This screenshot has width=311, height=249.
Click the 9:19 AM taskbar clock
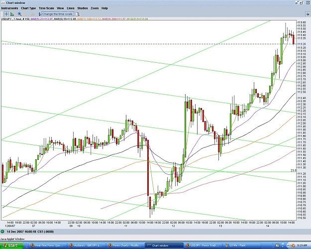click(303, 246)
